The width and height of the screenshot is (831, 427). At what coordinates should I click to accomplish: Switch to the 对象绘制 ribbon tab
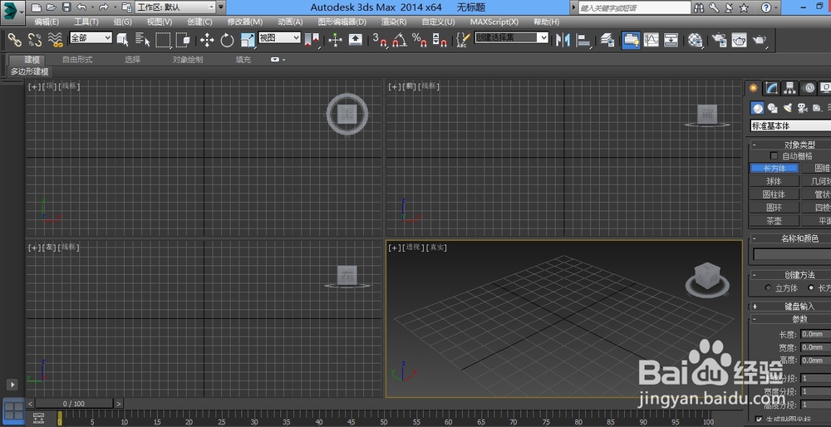(x=188, y=60)
